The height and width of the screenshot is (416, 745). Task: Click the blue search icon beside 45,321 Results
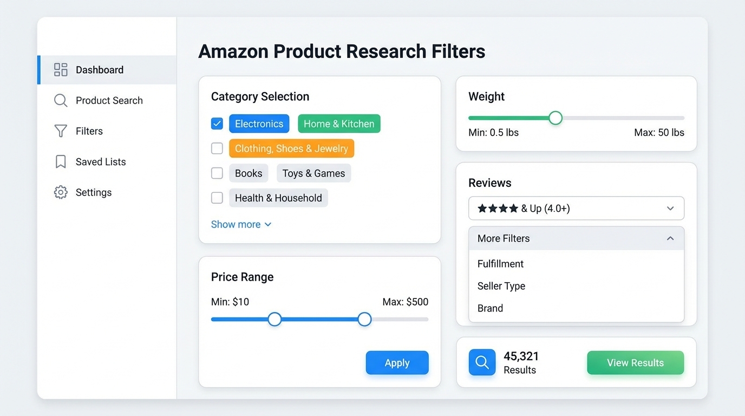(x=482, y=362)
